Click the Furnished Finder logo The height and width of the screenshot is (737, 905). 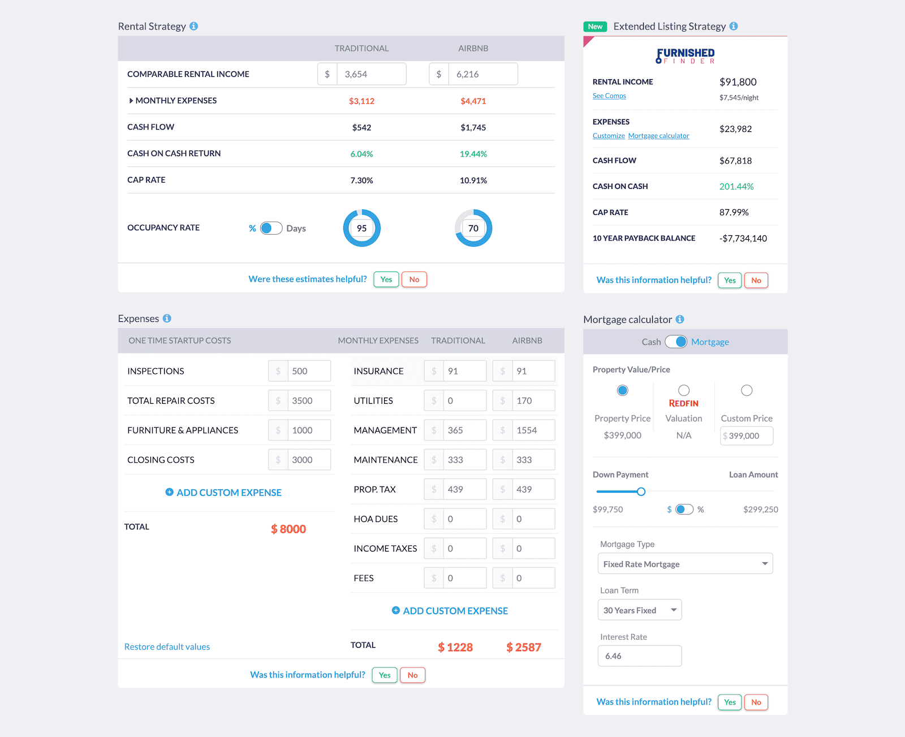pyautogui.click(x=685, y=56)
